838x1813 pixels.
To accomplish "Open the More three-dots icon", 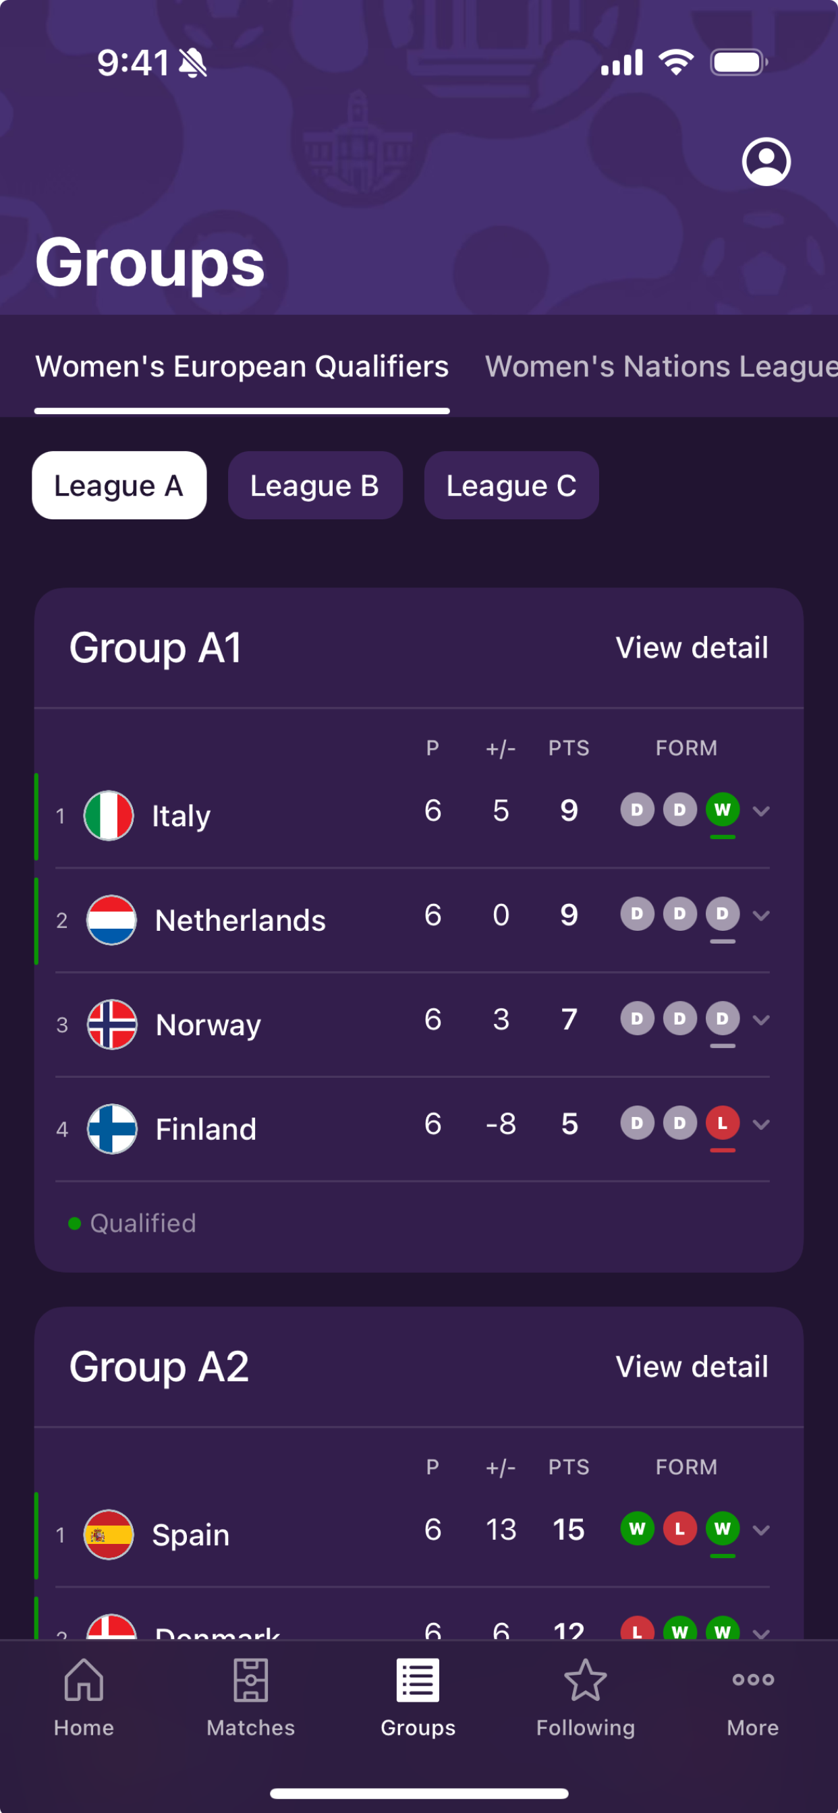I will pos(752,1681).
